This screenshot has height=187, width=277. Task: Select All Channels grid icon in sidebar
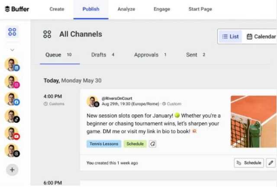pyautogui.click(x=12, y=32)
